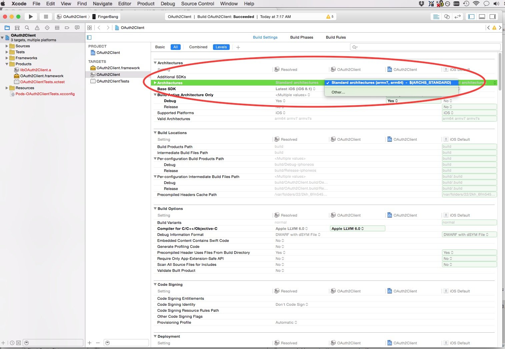Image resolution: width=505 pixels, height=349 pixels.
Task: Show the Project navigator folder icon
Action: pyautogui.click(x=7, y=28)
